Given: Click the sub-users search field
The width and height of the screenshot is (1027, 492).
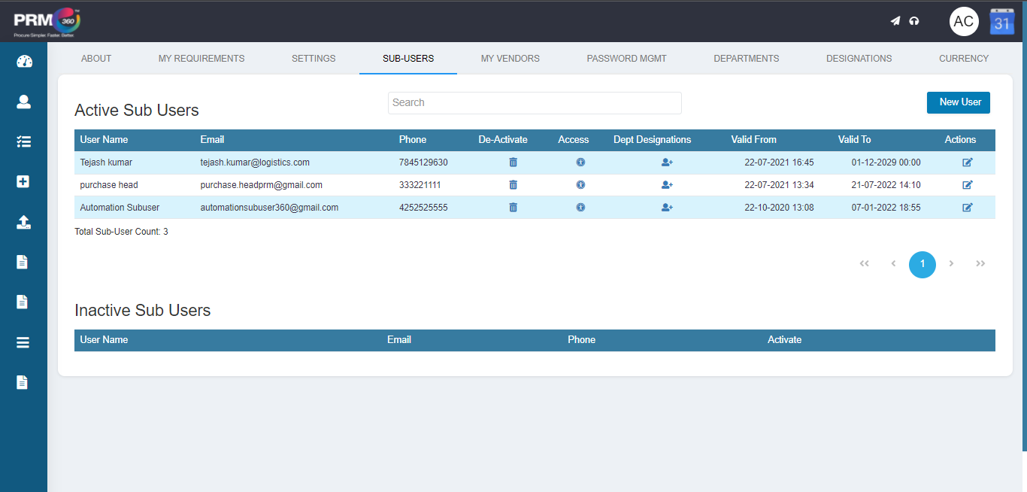Looking at the screenshot, I should click(534, 103).
